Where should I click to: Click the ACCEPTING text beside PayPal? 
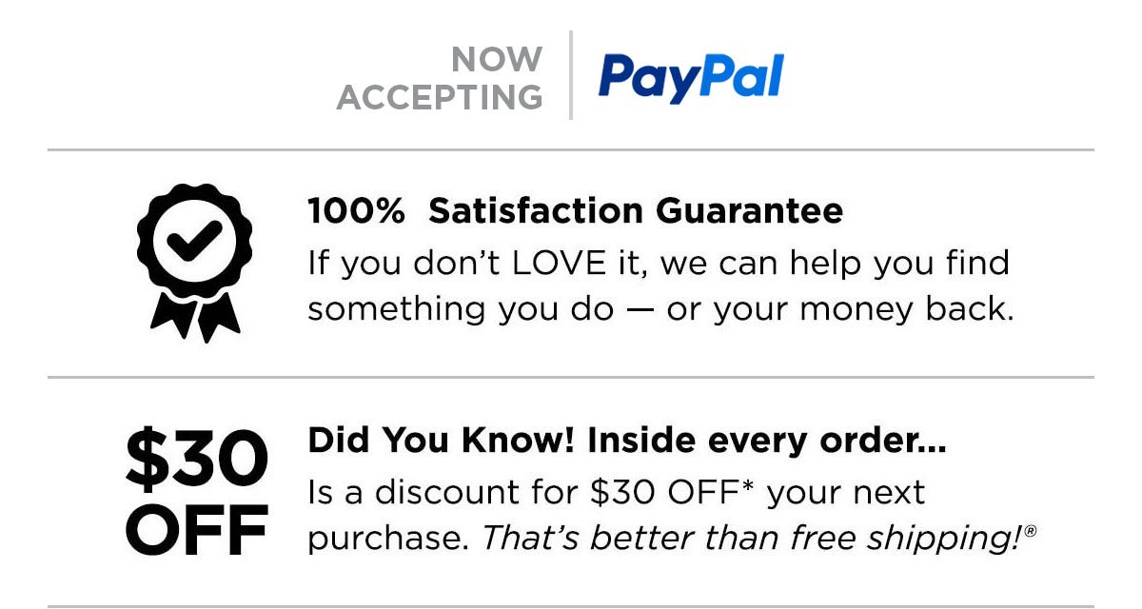point(440,97)
